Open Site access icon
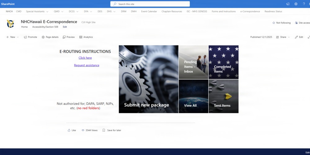 [296, 23]
